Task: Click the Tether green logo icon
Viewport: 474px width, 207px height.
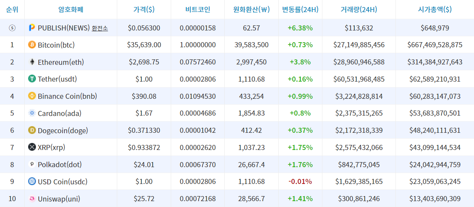Action: tap(32, 79)
